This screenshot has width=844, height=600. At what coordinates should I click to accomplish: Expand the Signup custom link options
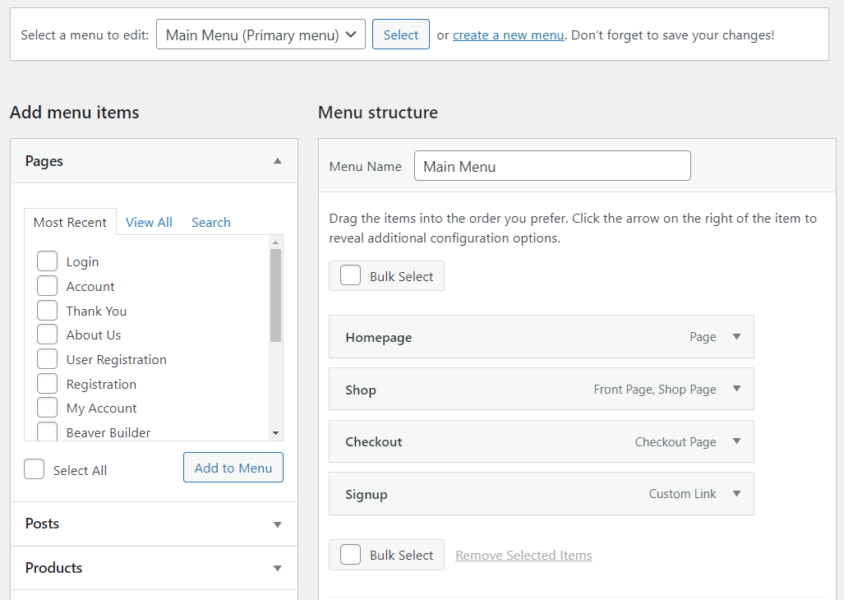pos(736,494)
